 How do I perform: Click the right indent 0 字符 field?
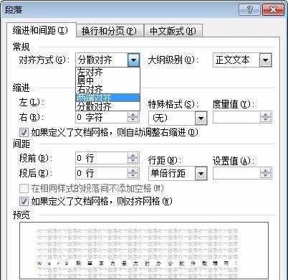pyautogui.click(x=102, y=117)
